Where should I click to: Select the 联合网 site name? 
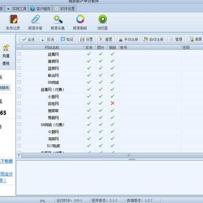click(x=53, y=76)
